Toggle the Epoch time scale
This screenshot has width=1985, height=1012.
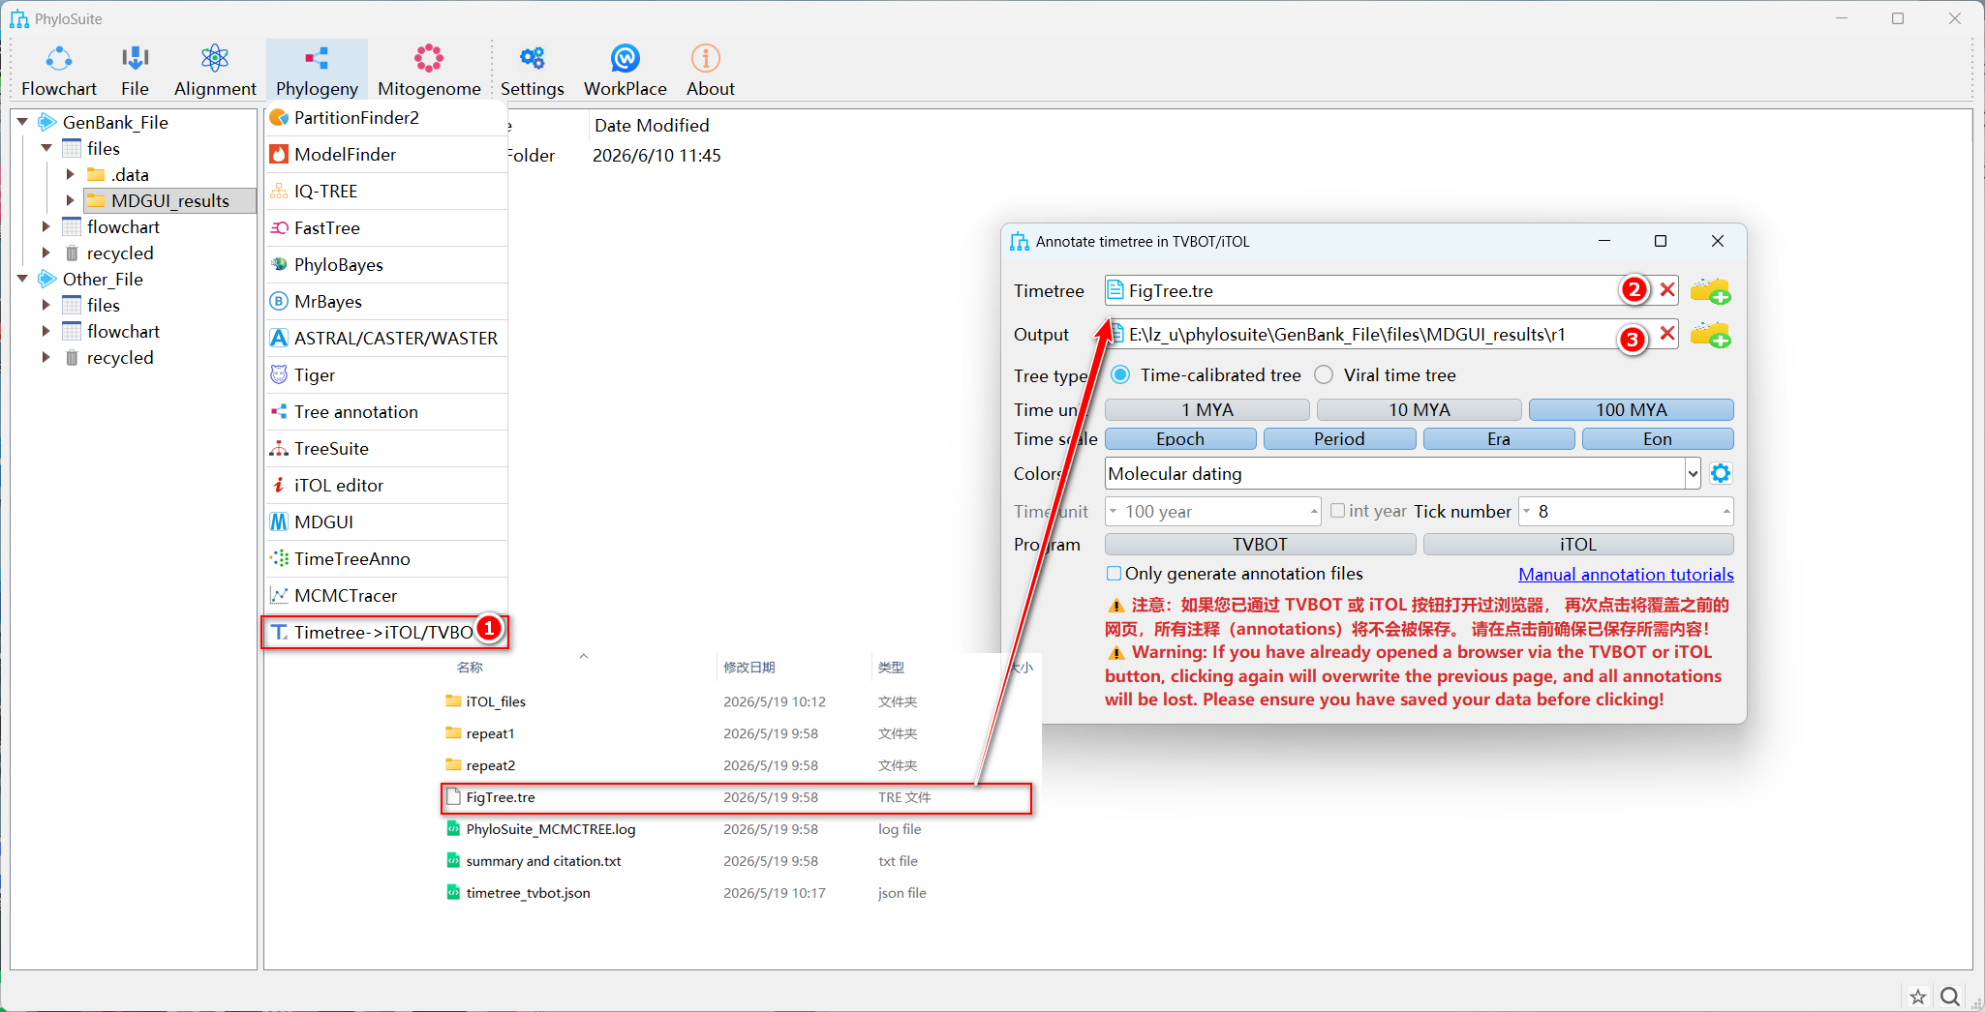point(1180,439)
